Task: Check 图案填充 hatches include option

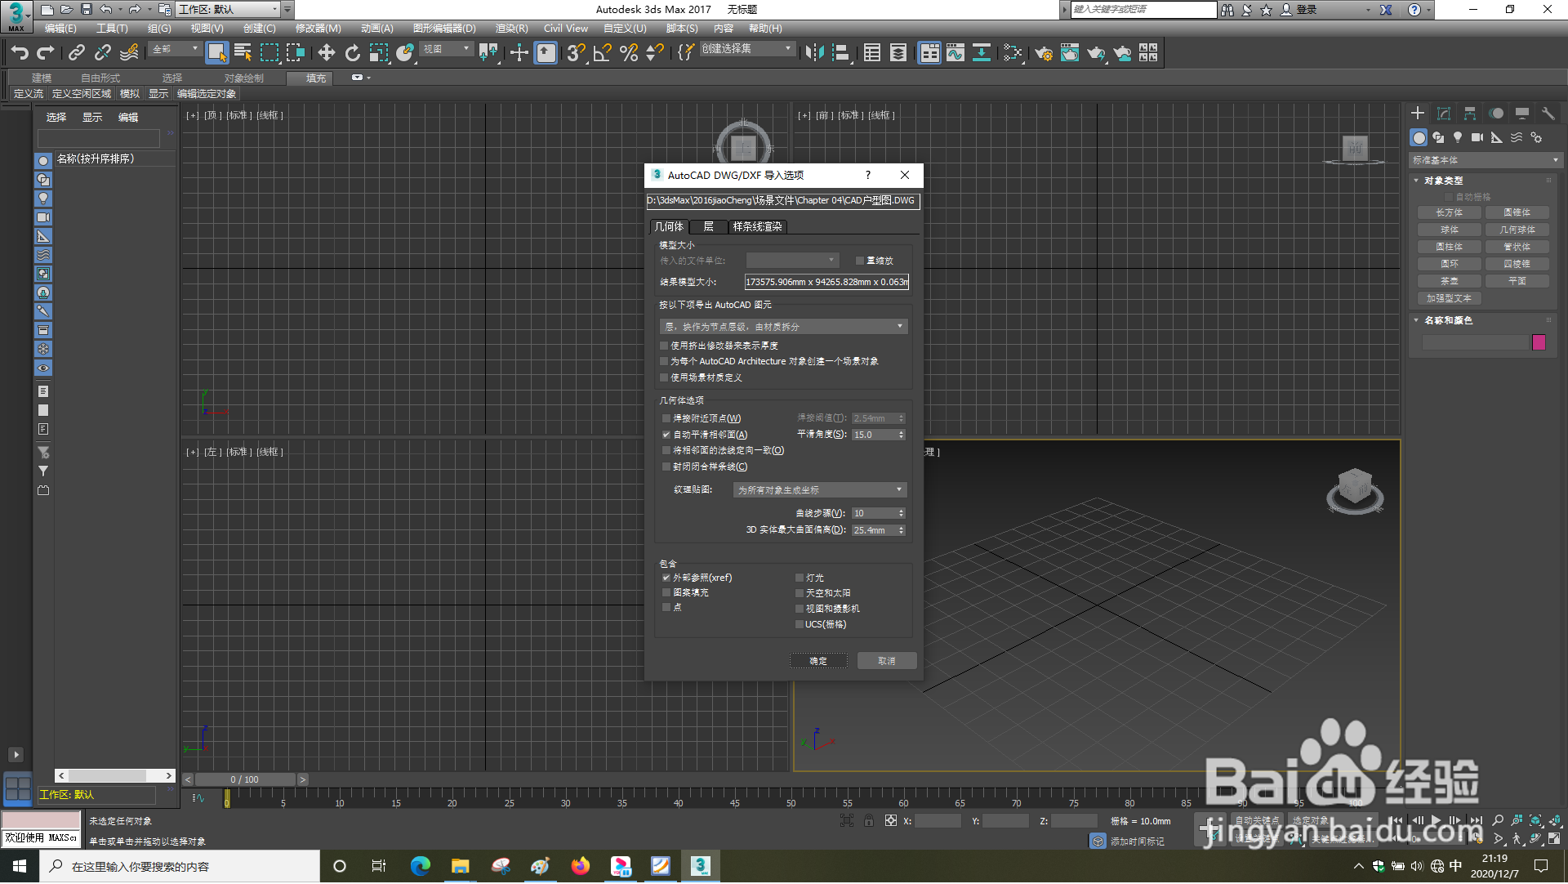Action: click(x=666, y=592)
